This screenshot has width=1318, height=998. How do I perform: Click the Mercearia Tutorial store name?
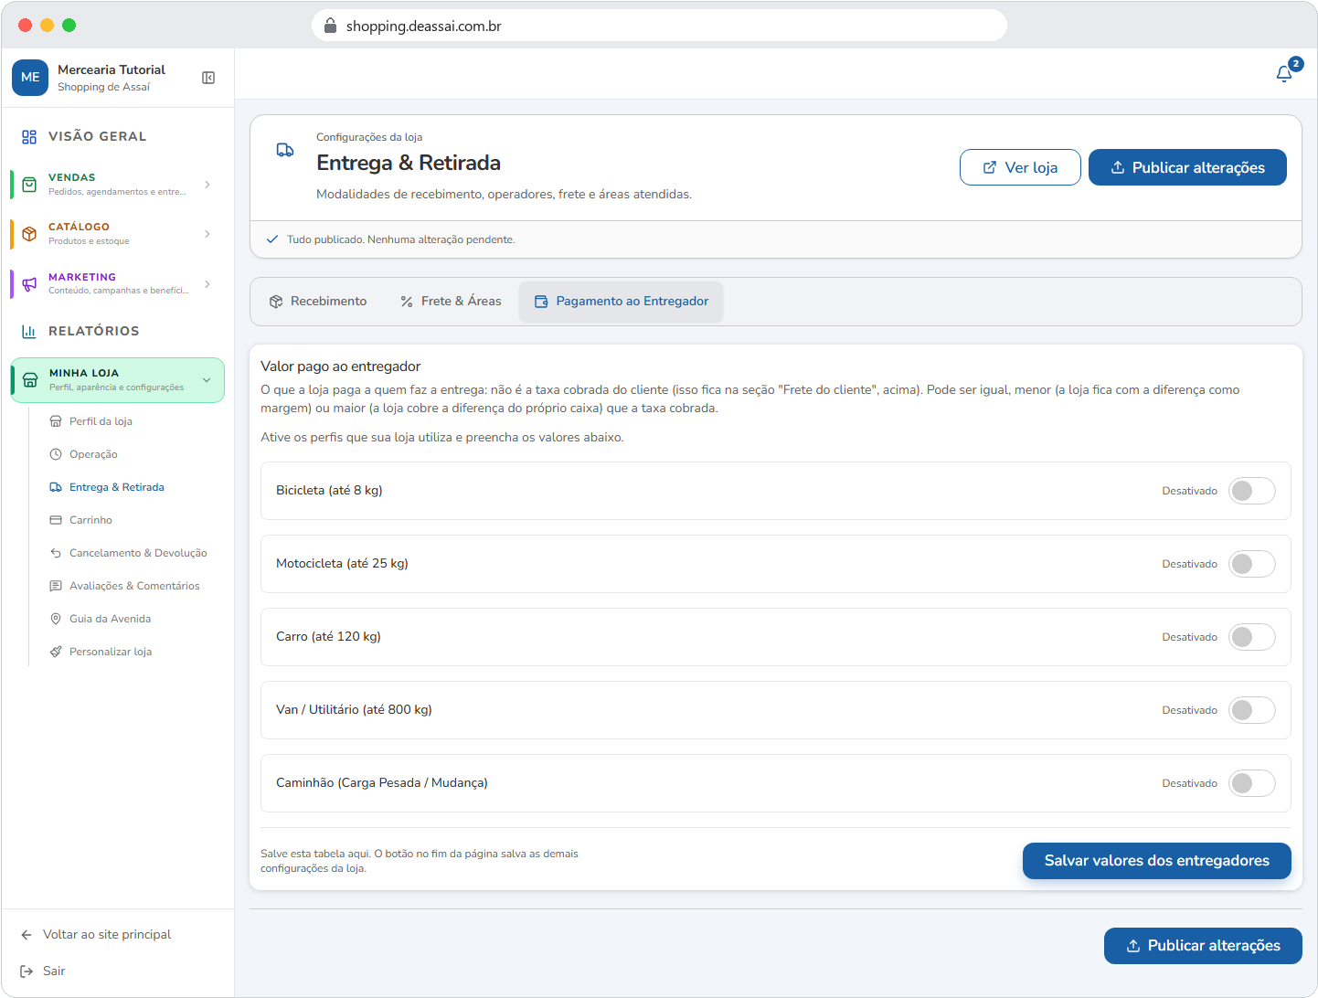[112, 69]
